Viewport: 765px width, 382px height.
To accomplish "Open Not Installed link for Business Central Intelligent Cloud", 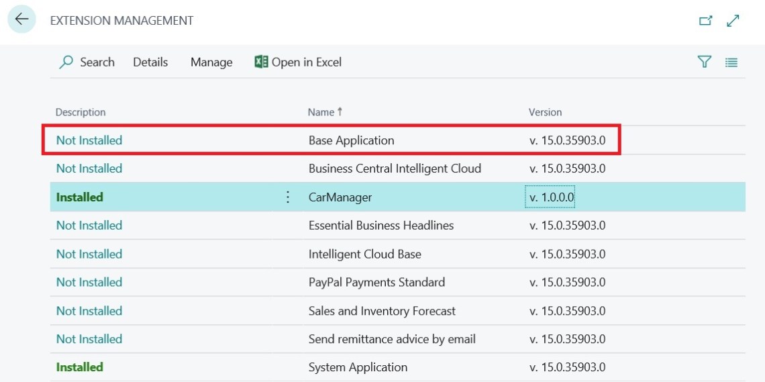I will pyautogui.click(x=89, y=169).
